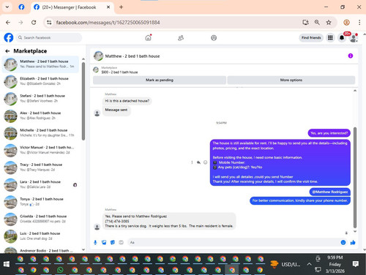Image resolution: width=366 pixels, height=275 pixels.
Task: Open Alex's 2 bed 1 bath house chat
Action: 40,116
